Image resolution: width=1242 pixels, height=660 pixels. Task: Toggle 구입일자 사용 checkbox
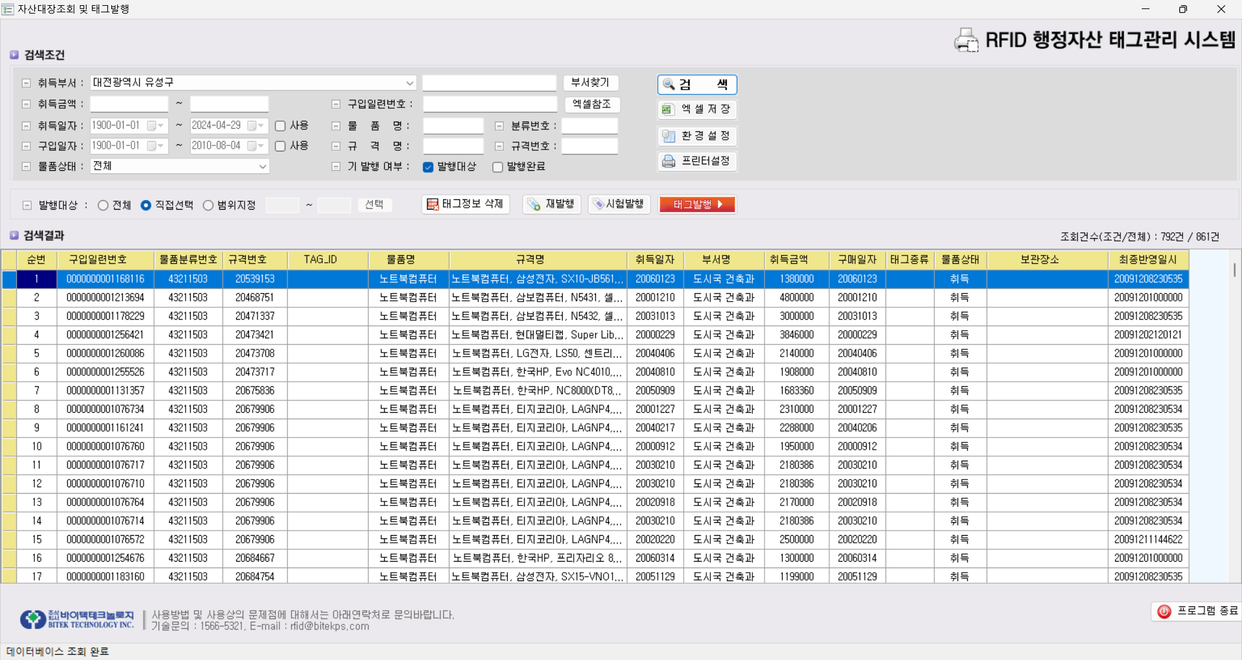click(x=280, y=146)
